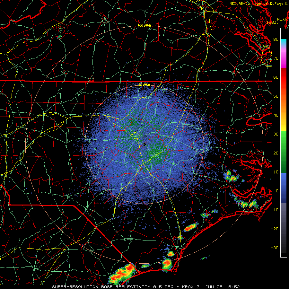Click the -10 value on the dBZ scale

(x=275, y=210)
